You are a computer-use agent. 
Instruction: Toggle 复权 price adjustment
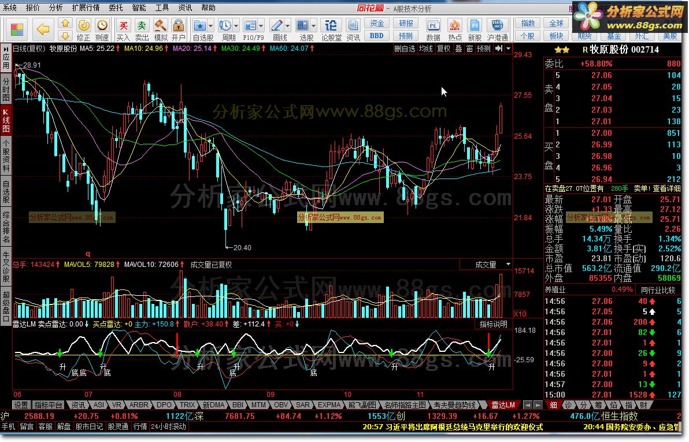(444, 49)
